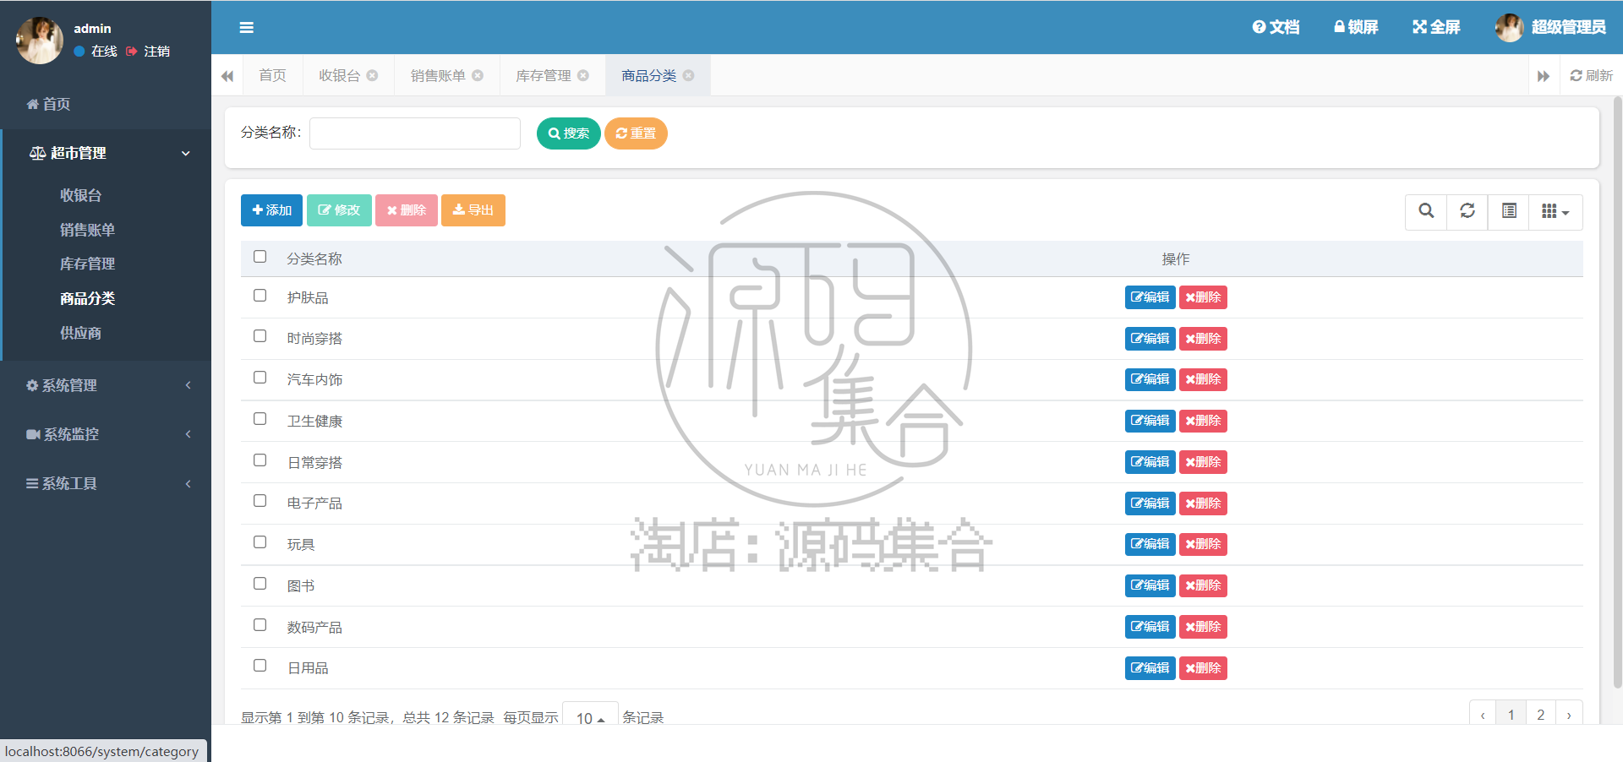Check the select-all header checkbox
The width and height of the screenshot is (1623, 762).
(260, 257)
